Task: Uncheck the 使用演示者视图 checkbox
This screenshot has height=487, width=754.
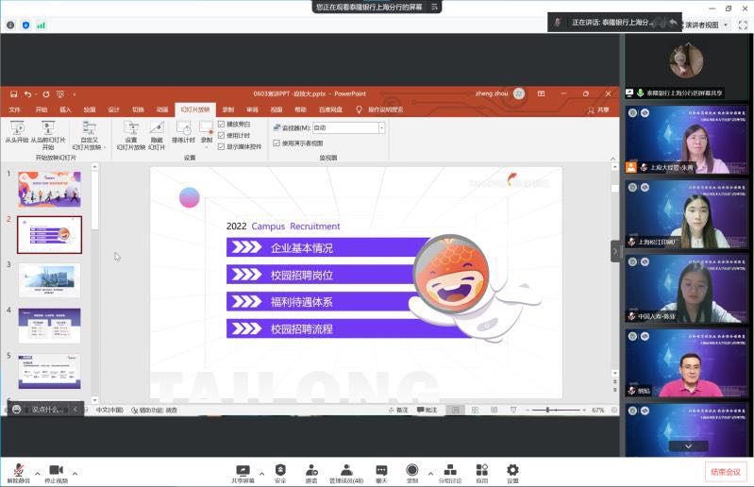Action: (x=276, y=143)
